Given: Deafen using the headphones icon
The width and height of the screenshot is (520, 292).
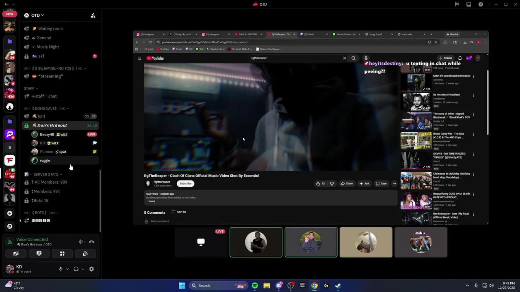Looking at the screenshot, I should 76,269.
